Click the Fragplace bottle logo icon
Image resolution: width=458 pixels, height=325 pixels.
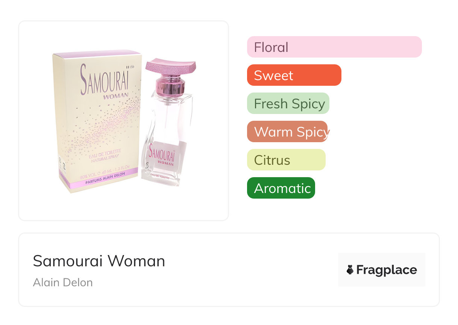coord(350,270)
